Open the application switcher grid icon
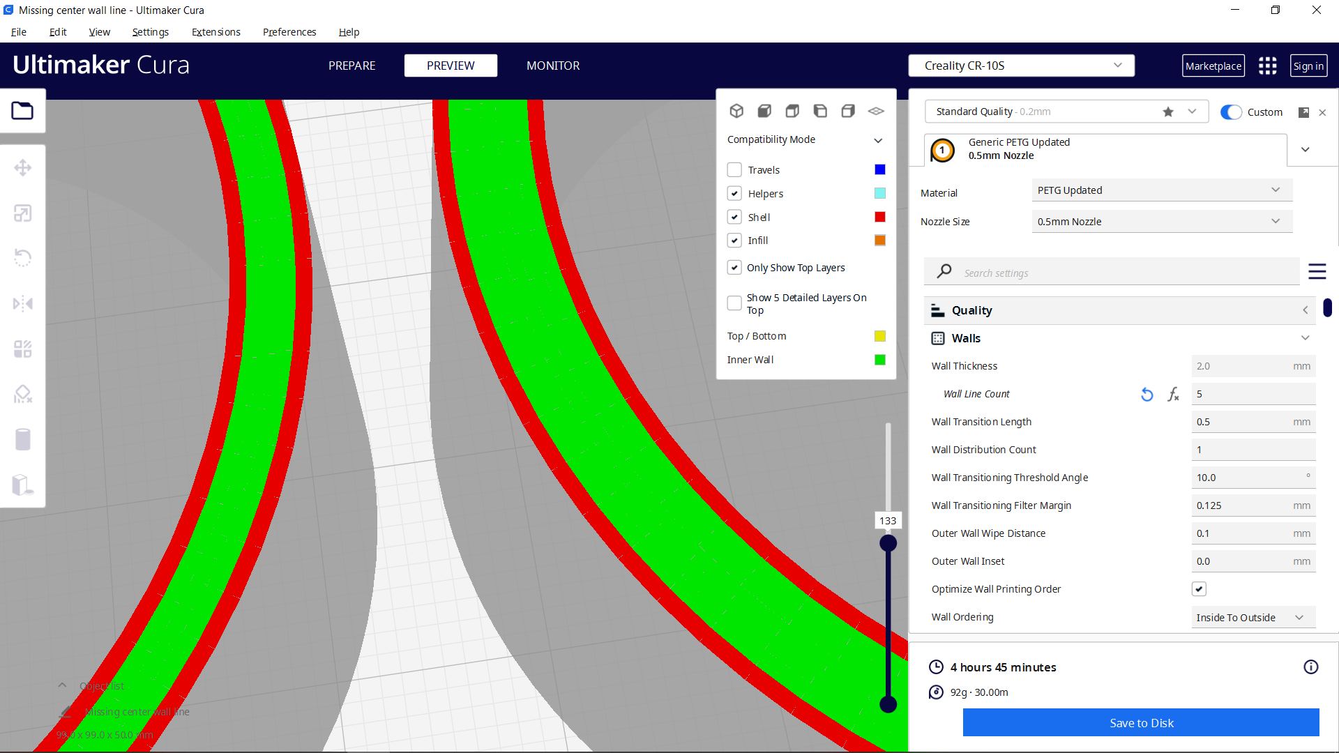Screen dimensions: 1339x753 [x=1267, y=66]
